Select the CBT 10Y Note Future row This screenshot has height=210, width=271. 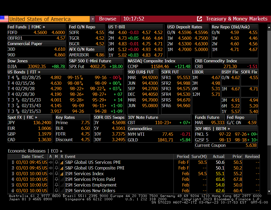(159, 123)
